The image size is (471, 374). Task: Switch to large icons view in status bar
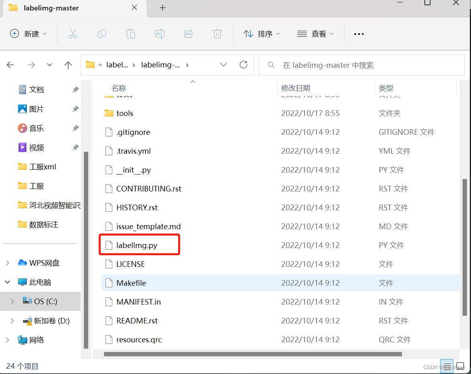(x=460, y=366)
